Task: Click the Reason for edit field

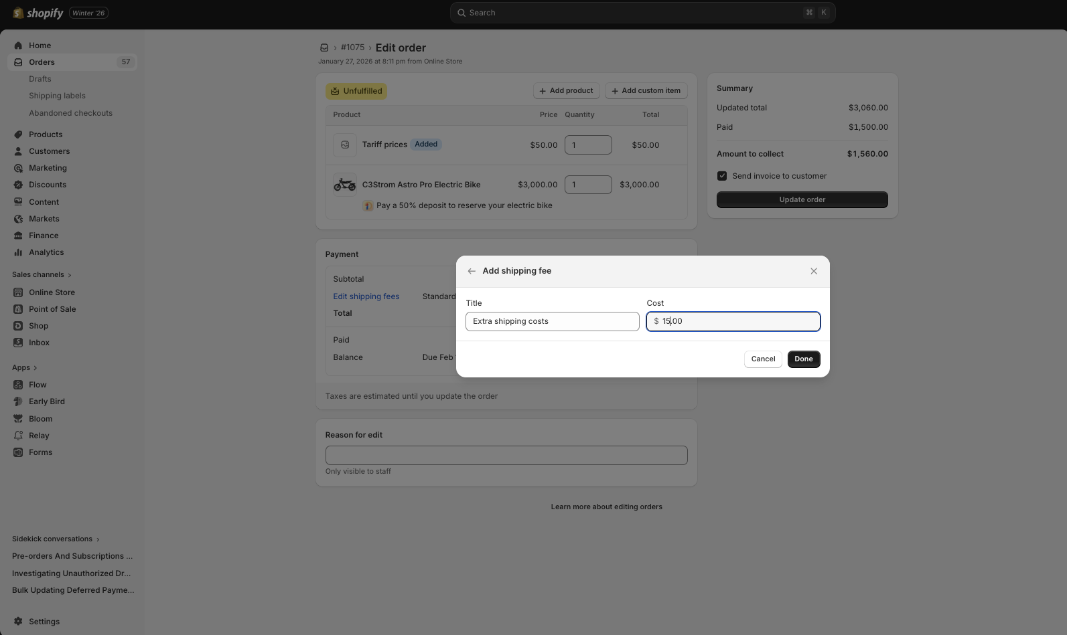Action: click(x=506, y=455)
